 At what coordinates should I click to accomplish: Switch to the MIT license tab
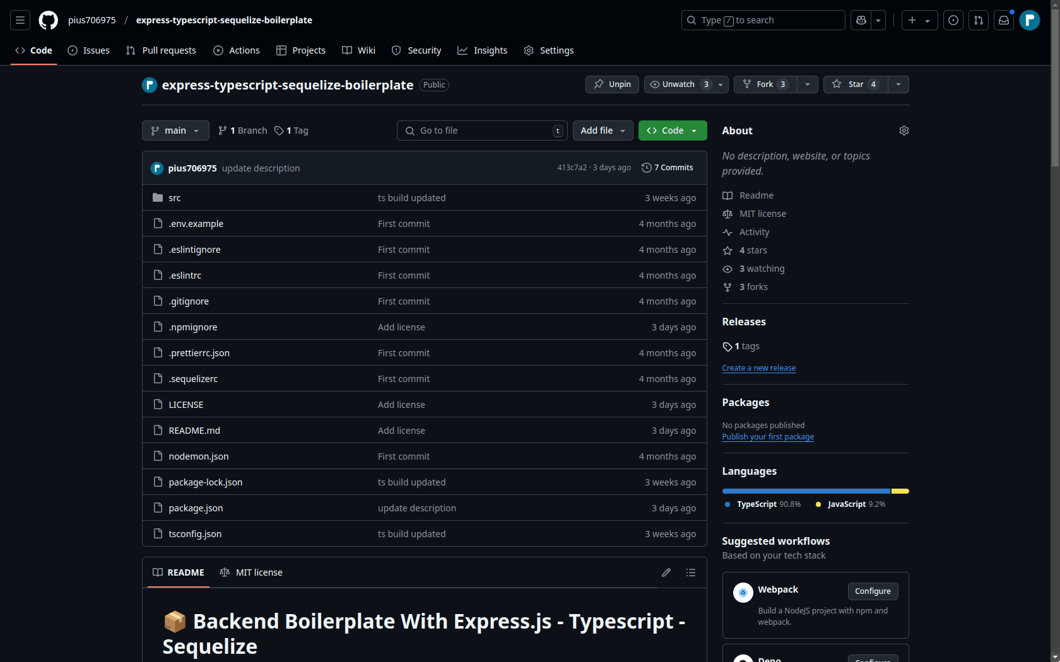(251, 572)
